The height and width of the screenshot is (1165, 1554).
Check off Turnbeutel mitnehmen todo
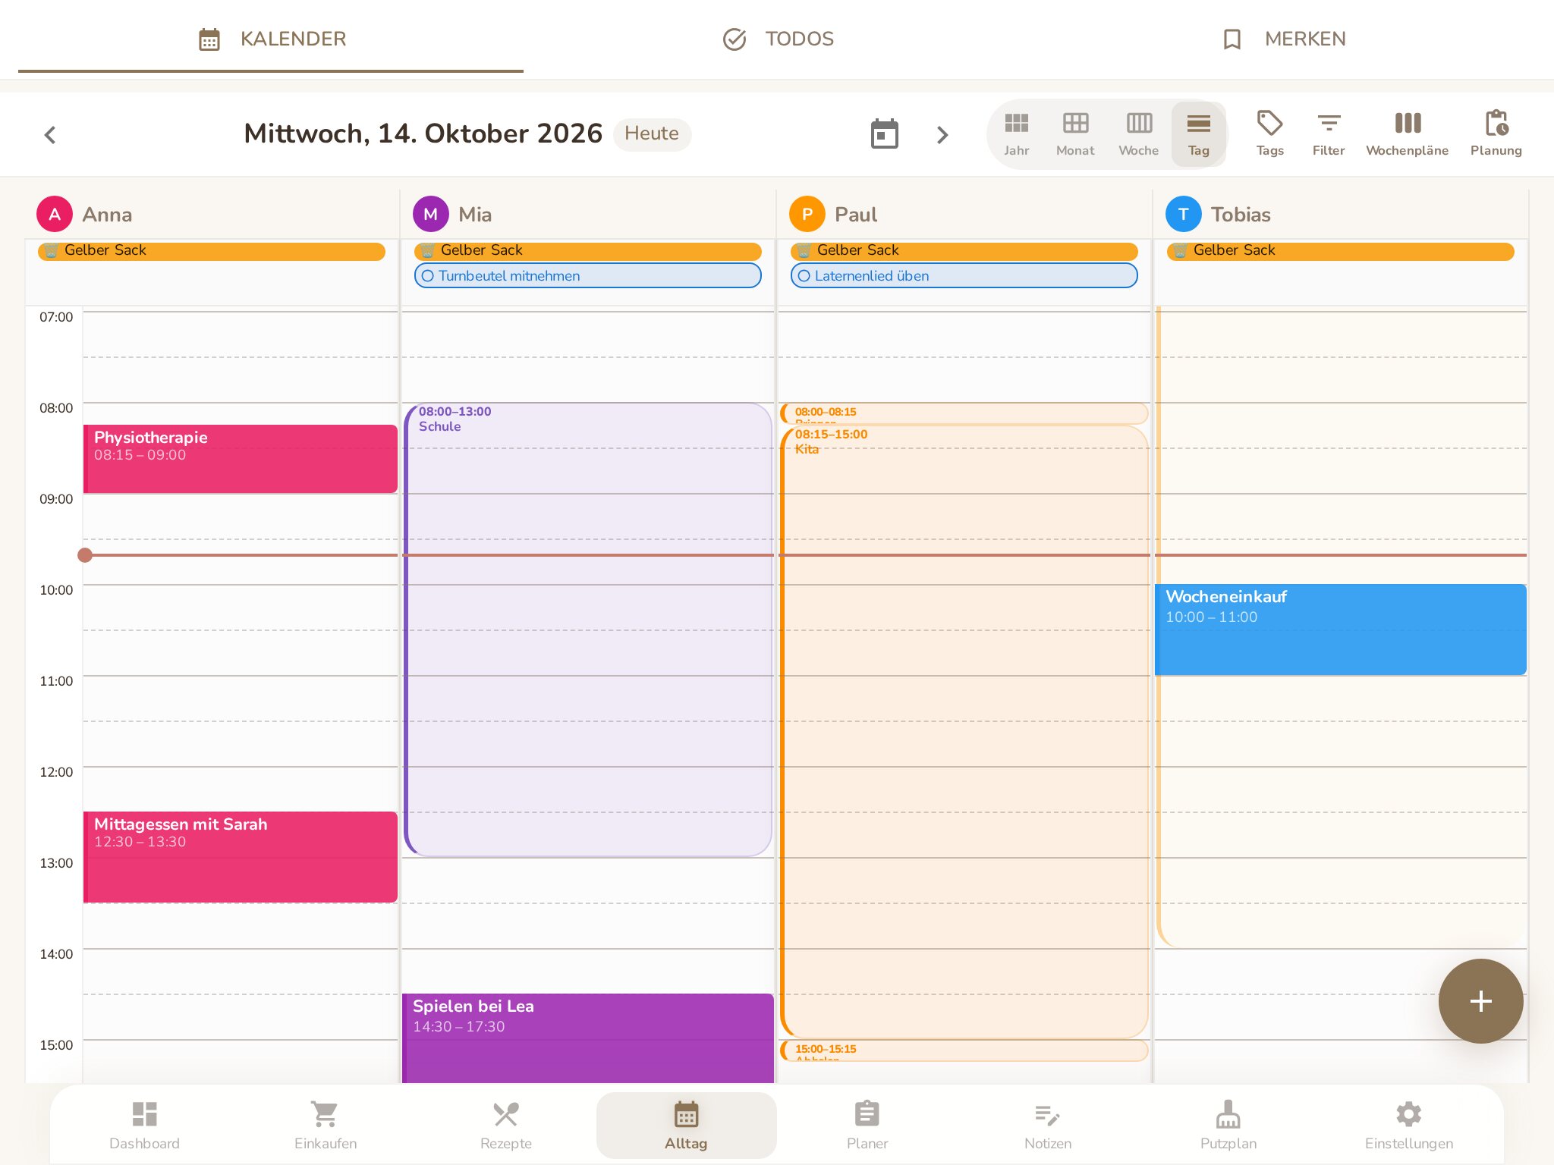click(x=428, y=276)
